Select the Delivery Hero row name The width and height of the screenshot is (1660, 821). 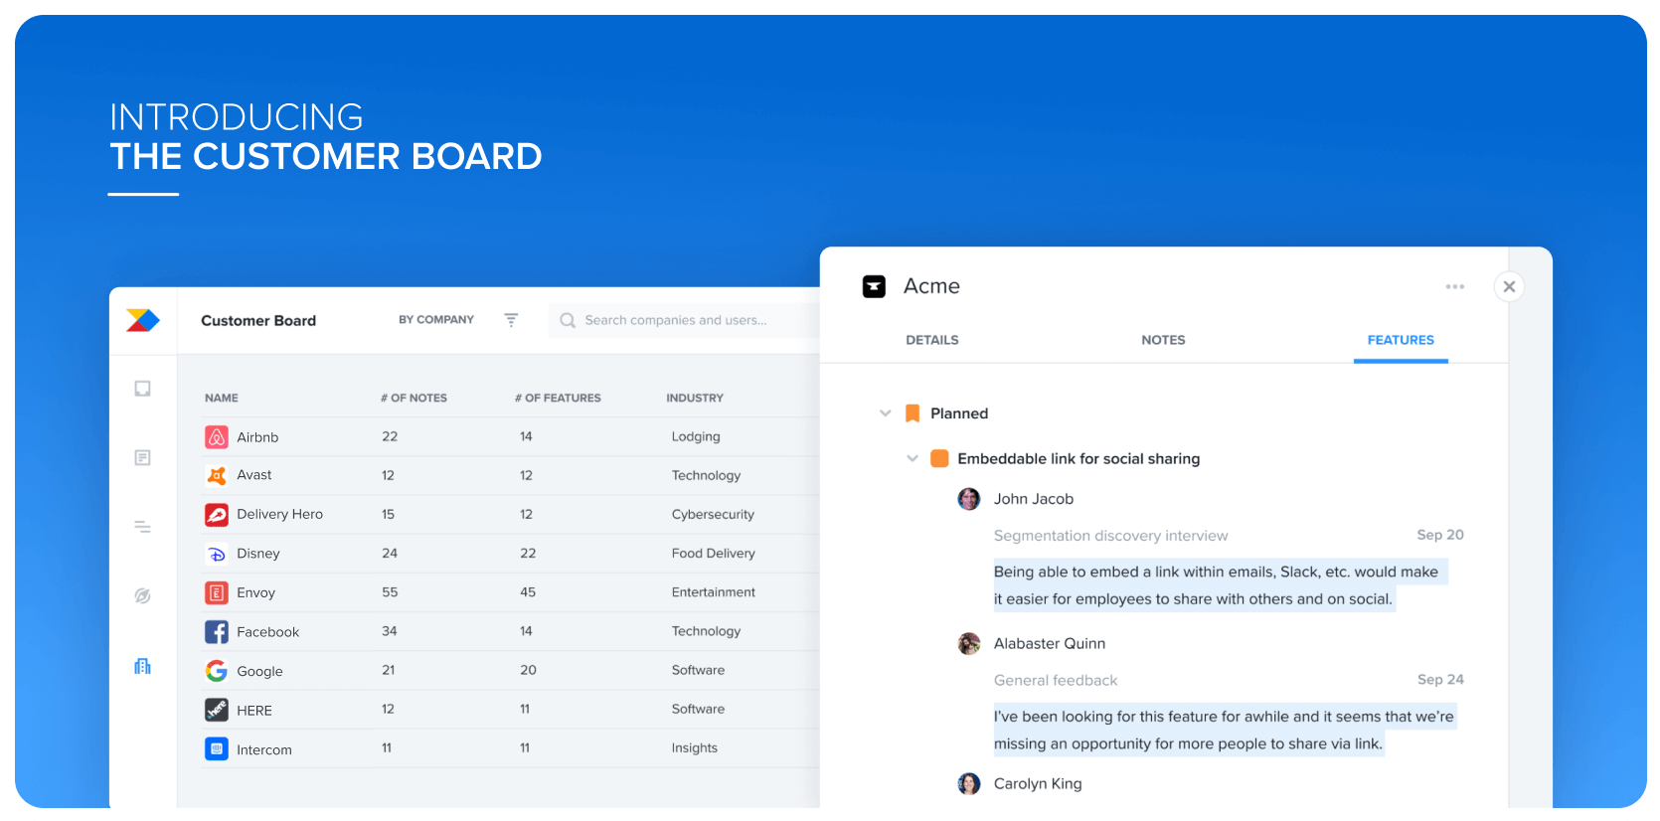click(x=279, y=515)
